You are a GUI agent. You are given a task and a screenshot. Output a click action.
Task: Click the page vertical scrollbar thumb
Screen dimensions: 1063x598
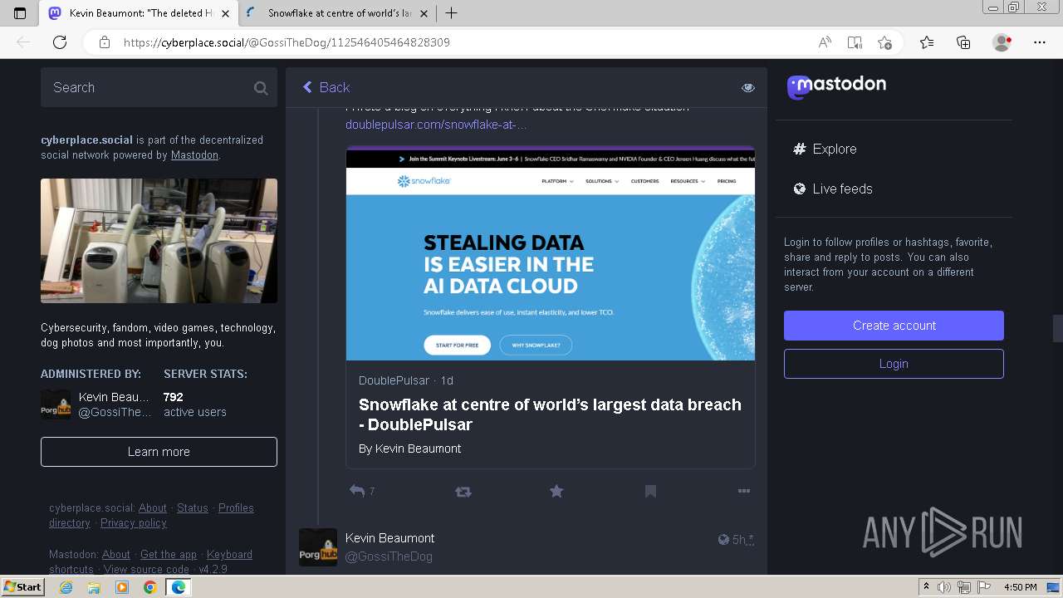coord(1058,329)
